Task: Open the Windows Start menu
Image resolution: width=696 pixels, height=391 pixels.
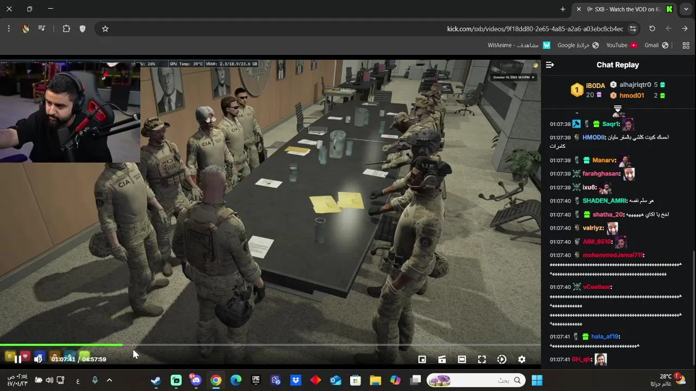Action: pos(537,380)
